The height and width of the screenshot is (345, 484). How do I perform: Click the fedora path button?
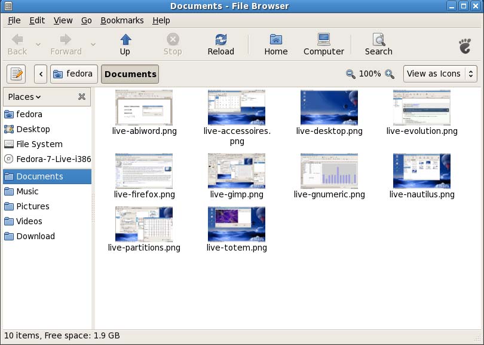[x=73, y=74]
